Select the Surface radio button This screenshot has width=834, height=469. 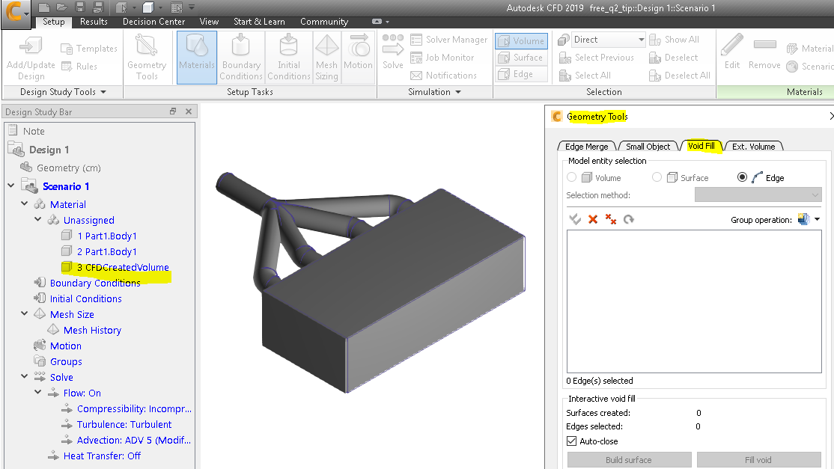tap(657, 177)
